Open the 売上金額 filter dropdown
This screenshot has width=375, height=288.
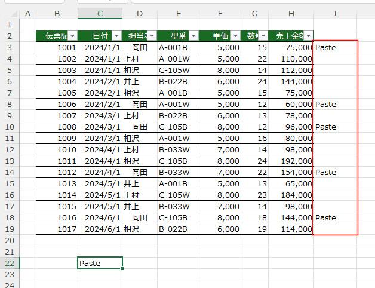click(308, 36)
